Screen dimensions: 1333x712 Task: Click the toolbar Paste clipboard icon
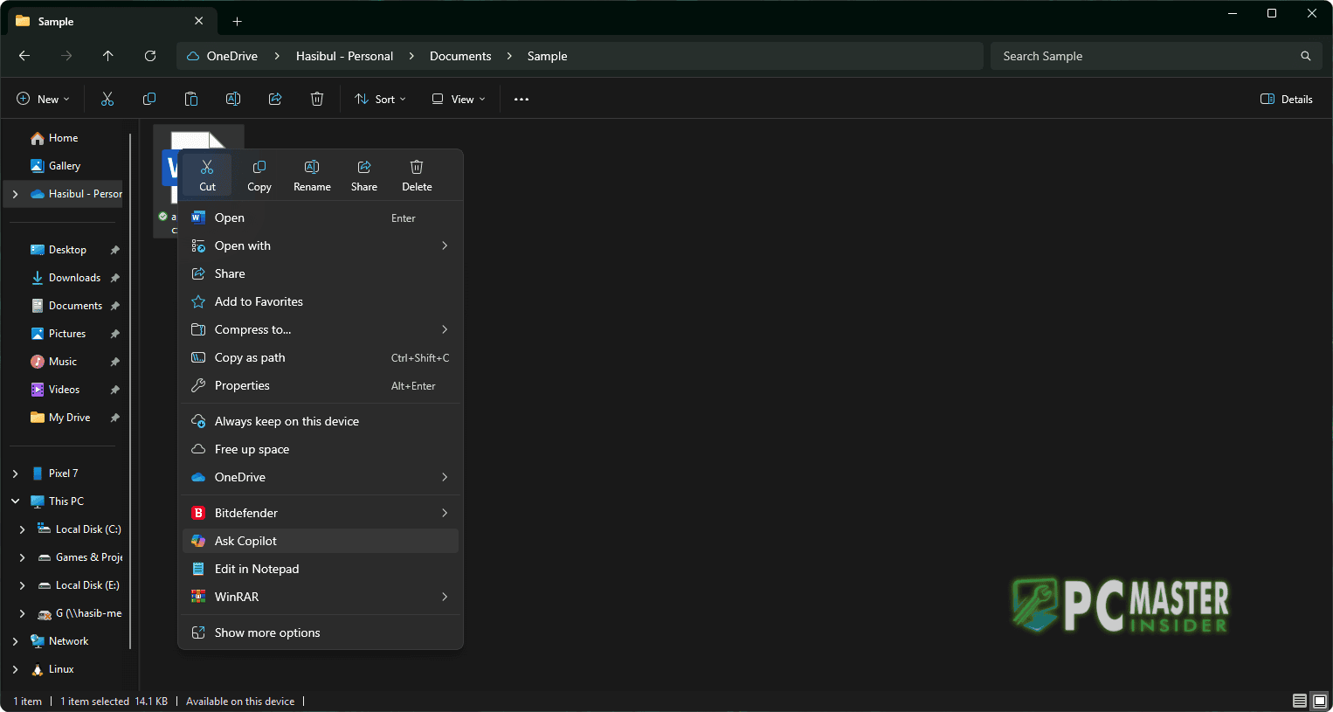click(x=191, y=100)
